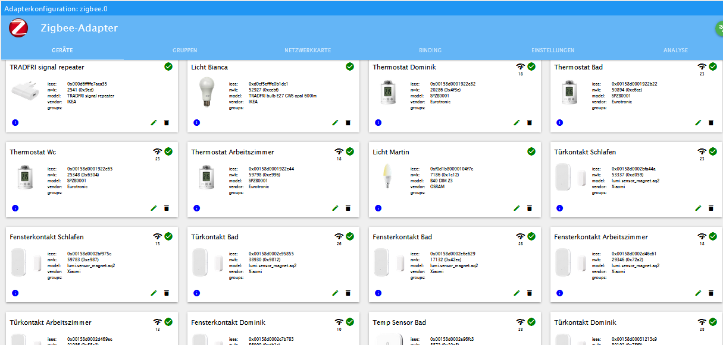Viewport: 723px width, 345px height.
Task: Click the Türkontakt Schlafen card title
Action: (585, 152)
